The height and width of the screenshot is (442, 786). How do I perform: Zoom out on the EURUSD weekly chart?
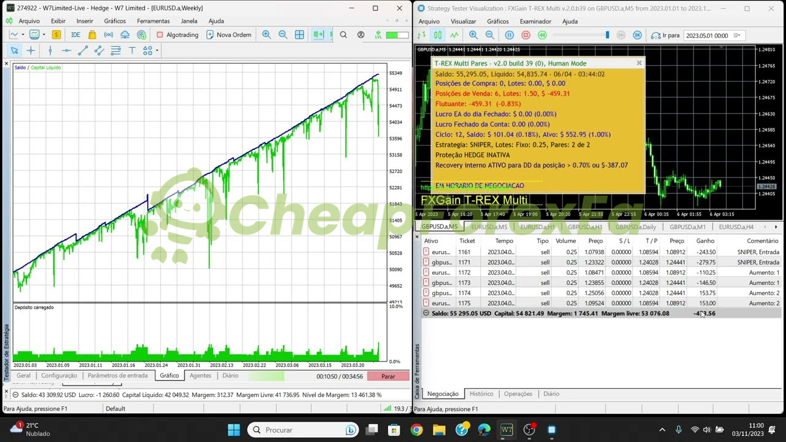(283, 35)
